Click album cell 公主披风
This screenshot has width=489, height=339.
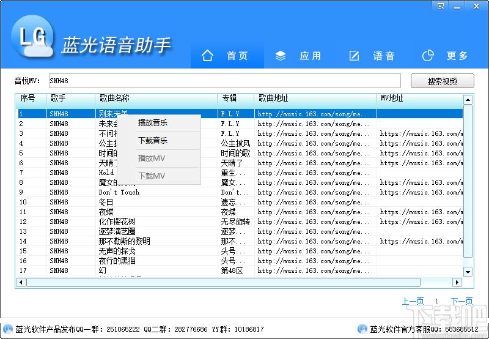(x=235, y=143)
